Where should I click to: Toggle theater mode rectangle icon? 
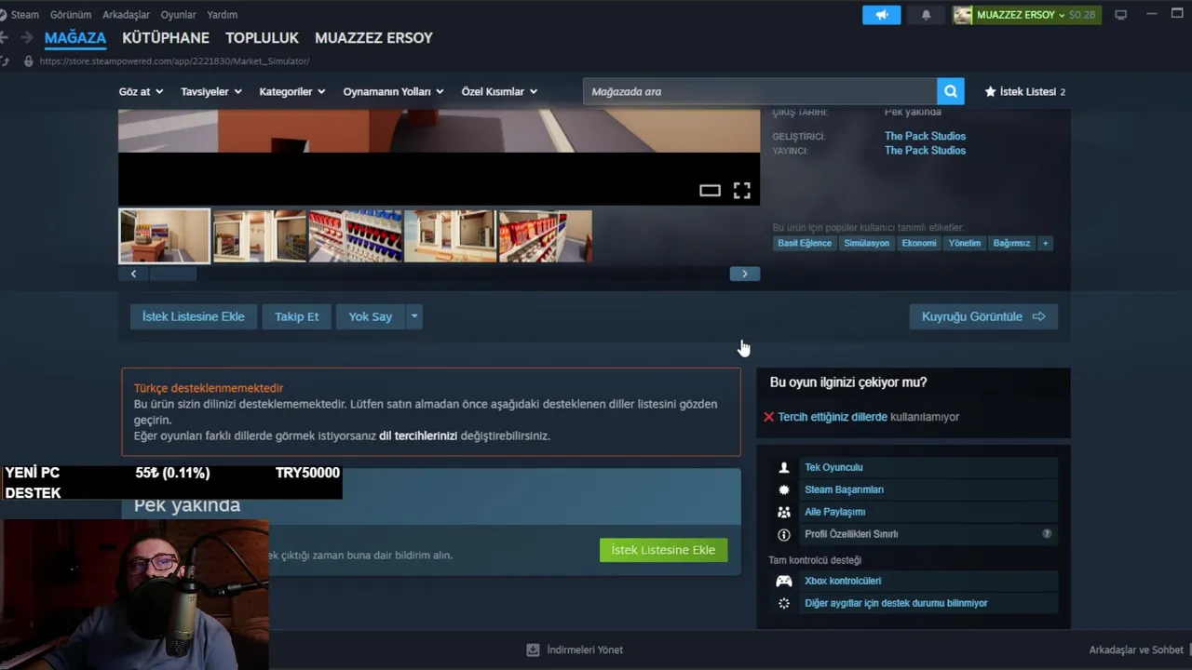(x=710, y=191)
